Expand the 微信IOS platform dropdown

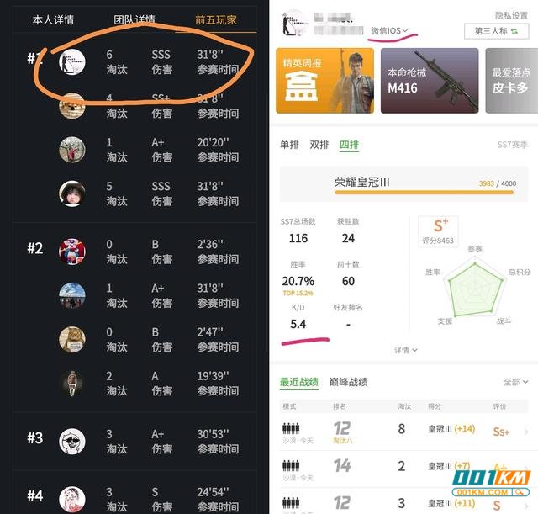[389, 31]
